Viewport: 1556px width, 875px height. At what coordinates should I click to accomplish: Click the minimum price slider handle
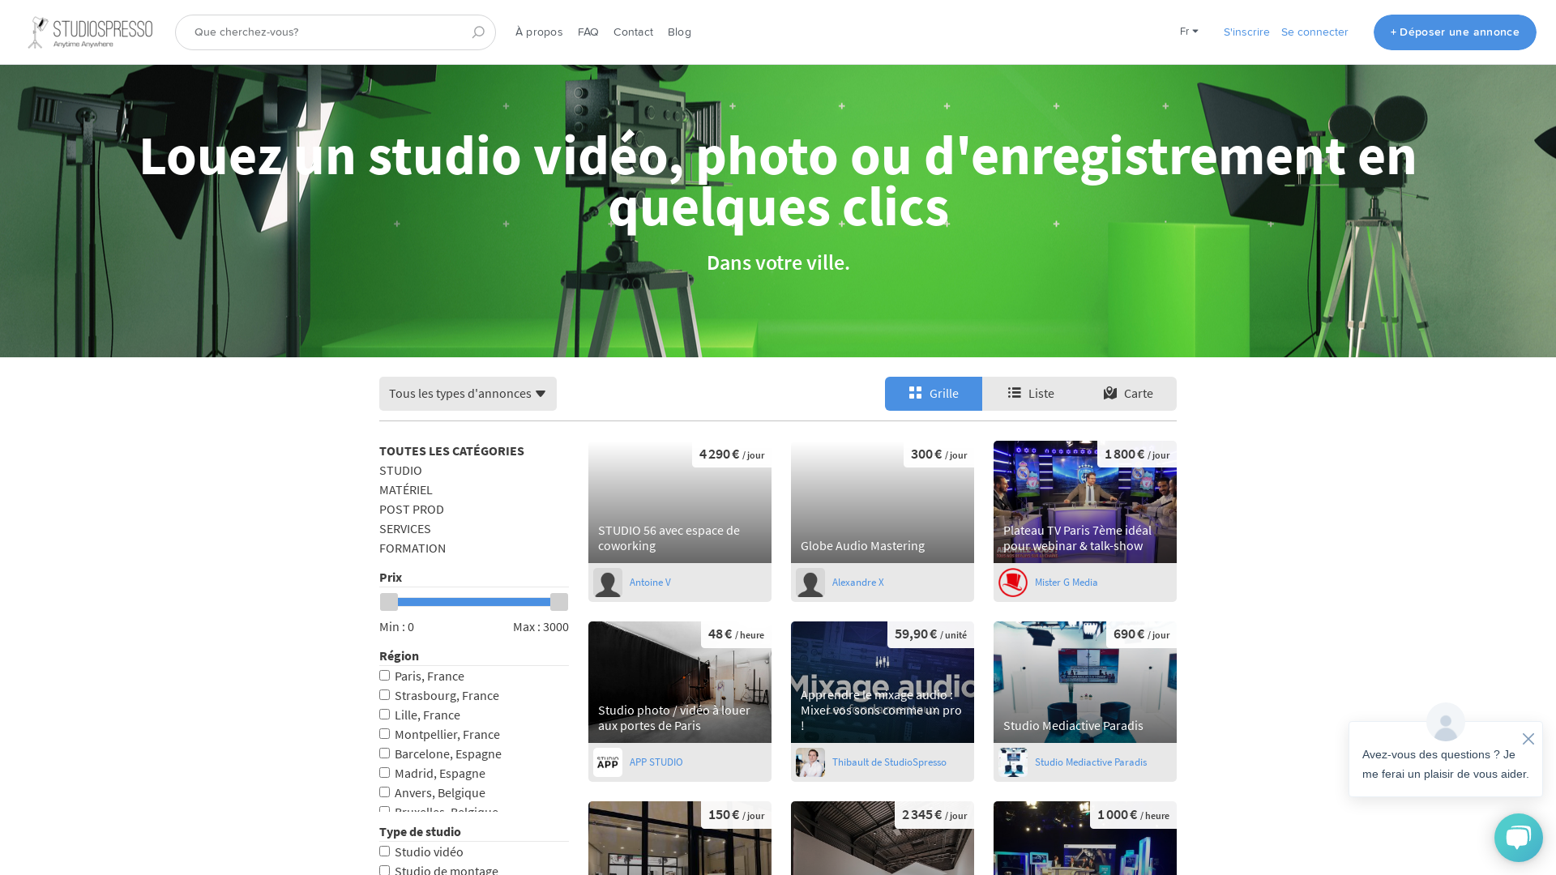(389, 602)
